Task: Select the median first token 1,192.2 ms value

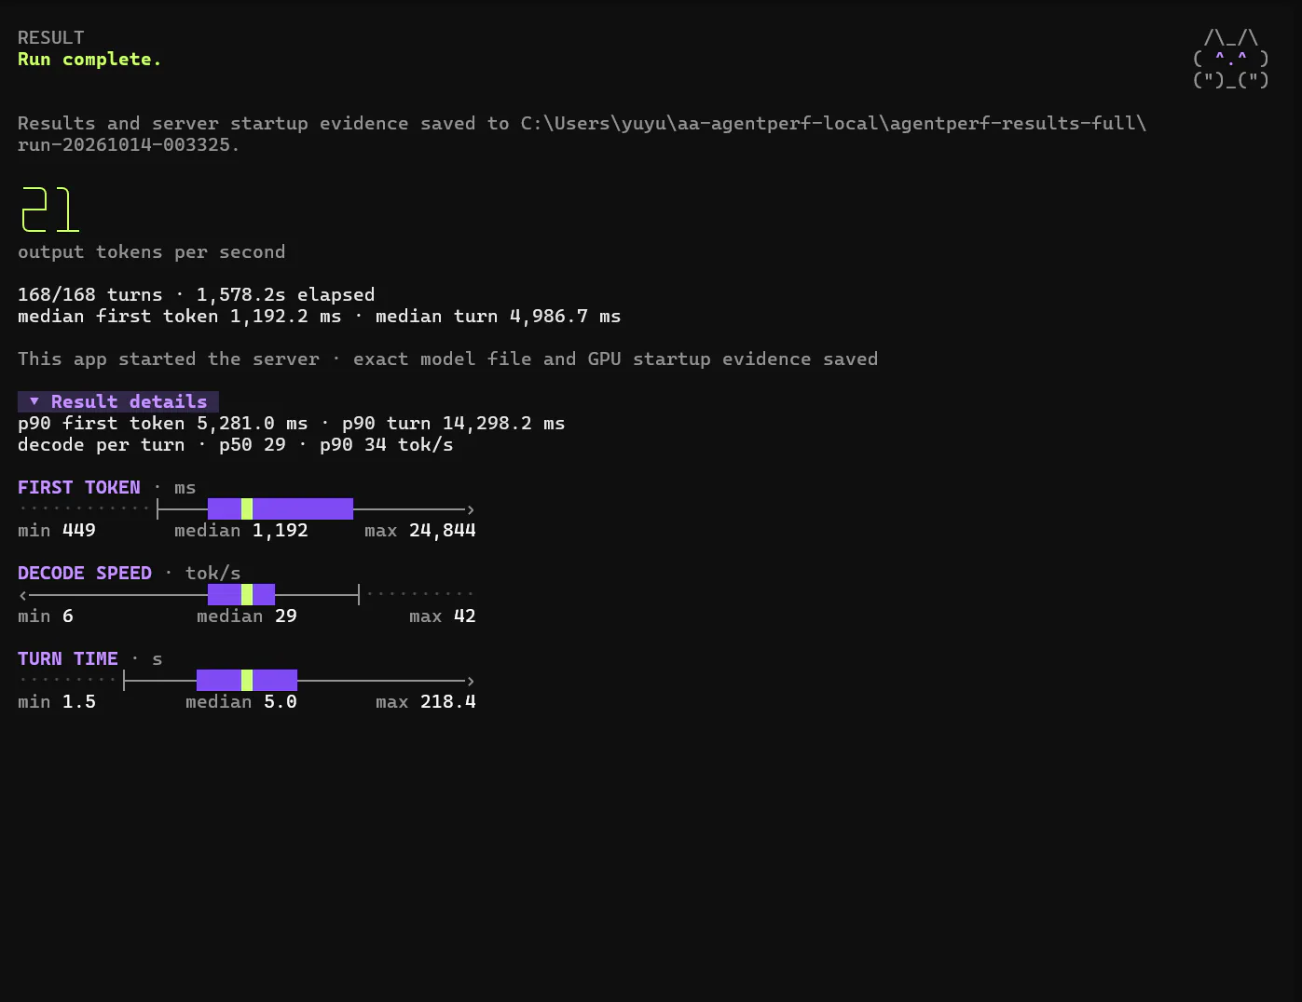Action: [x=180, y=317]
